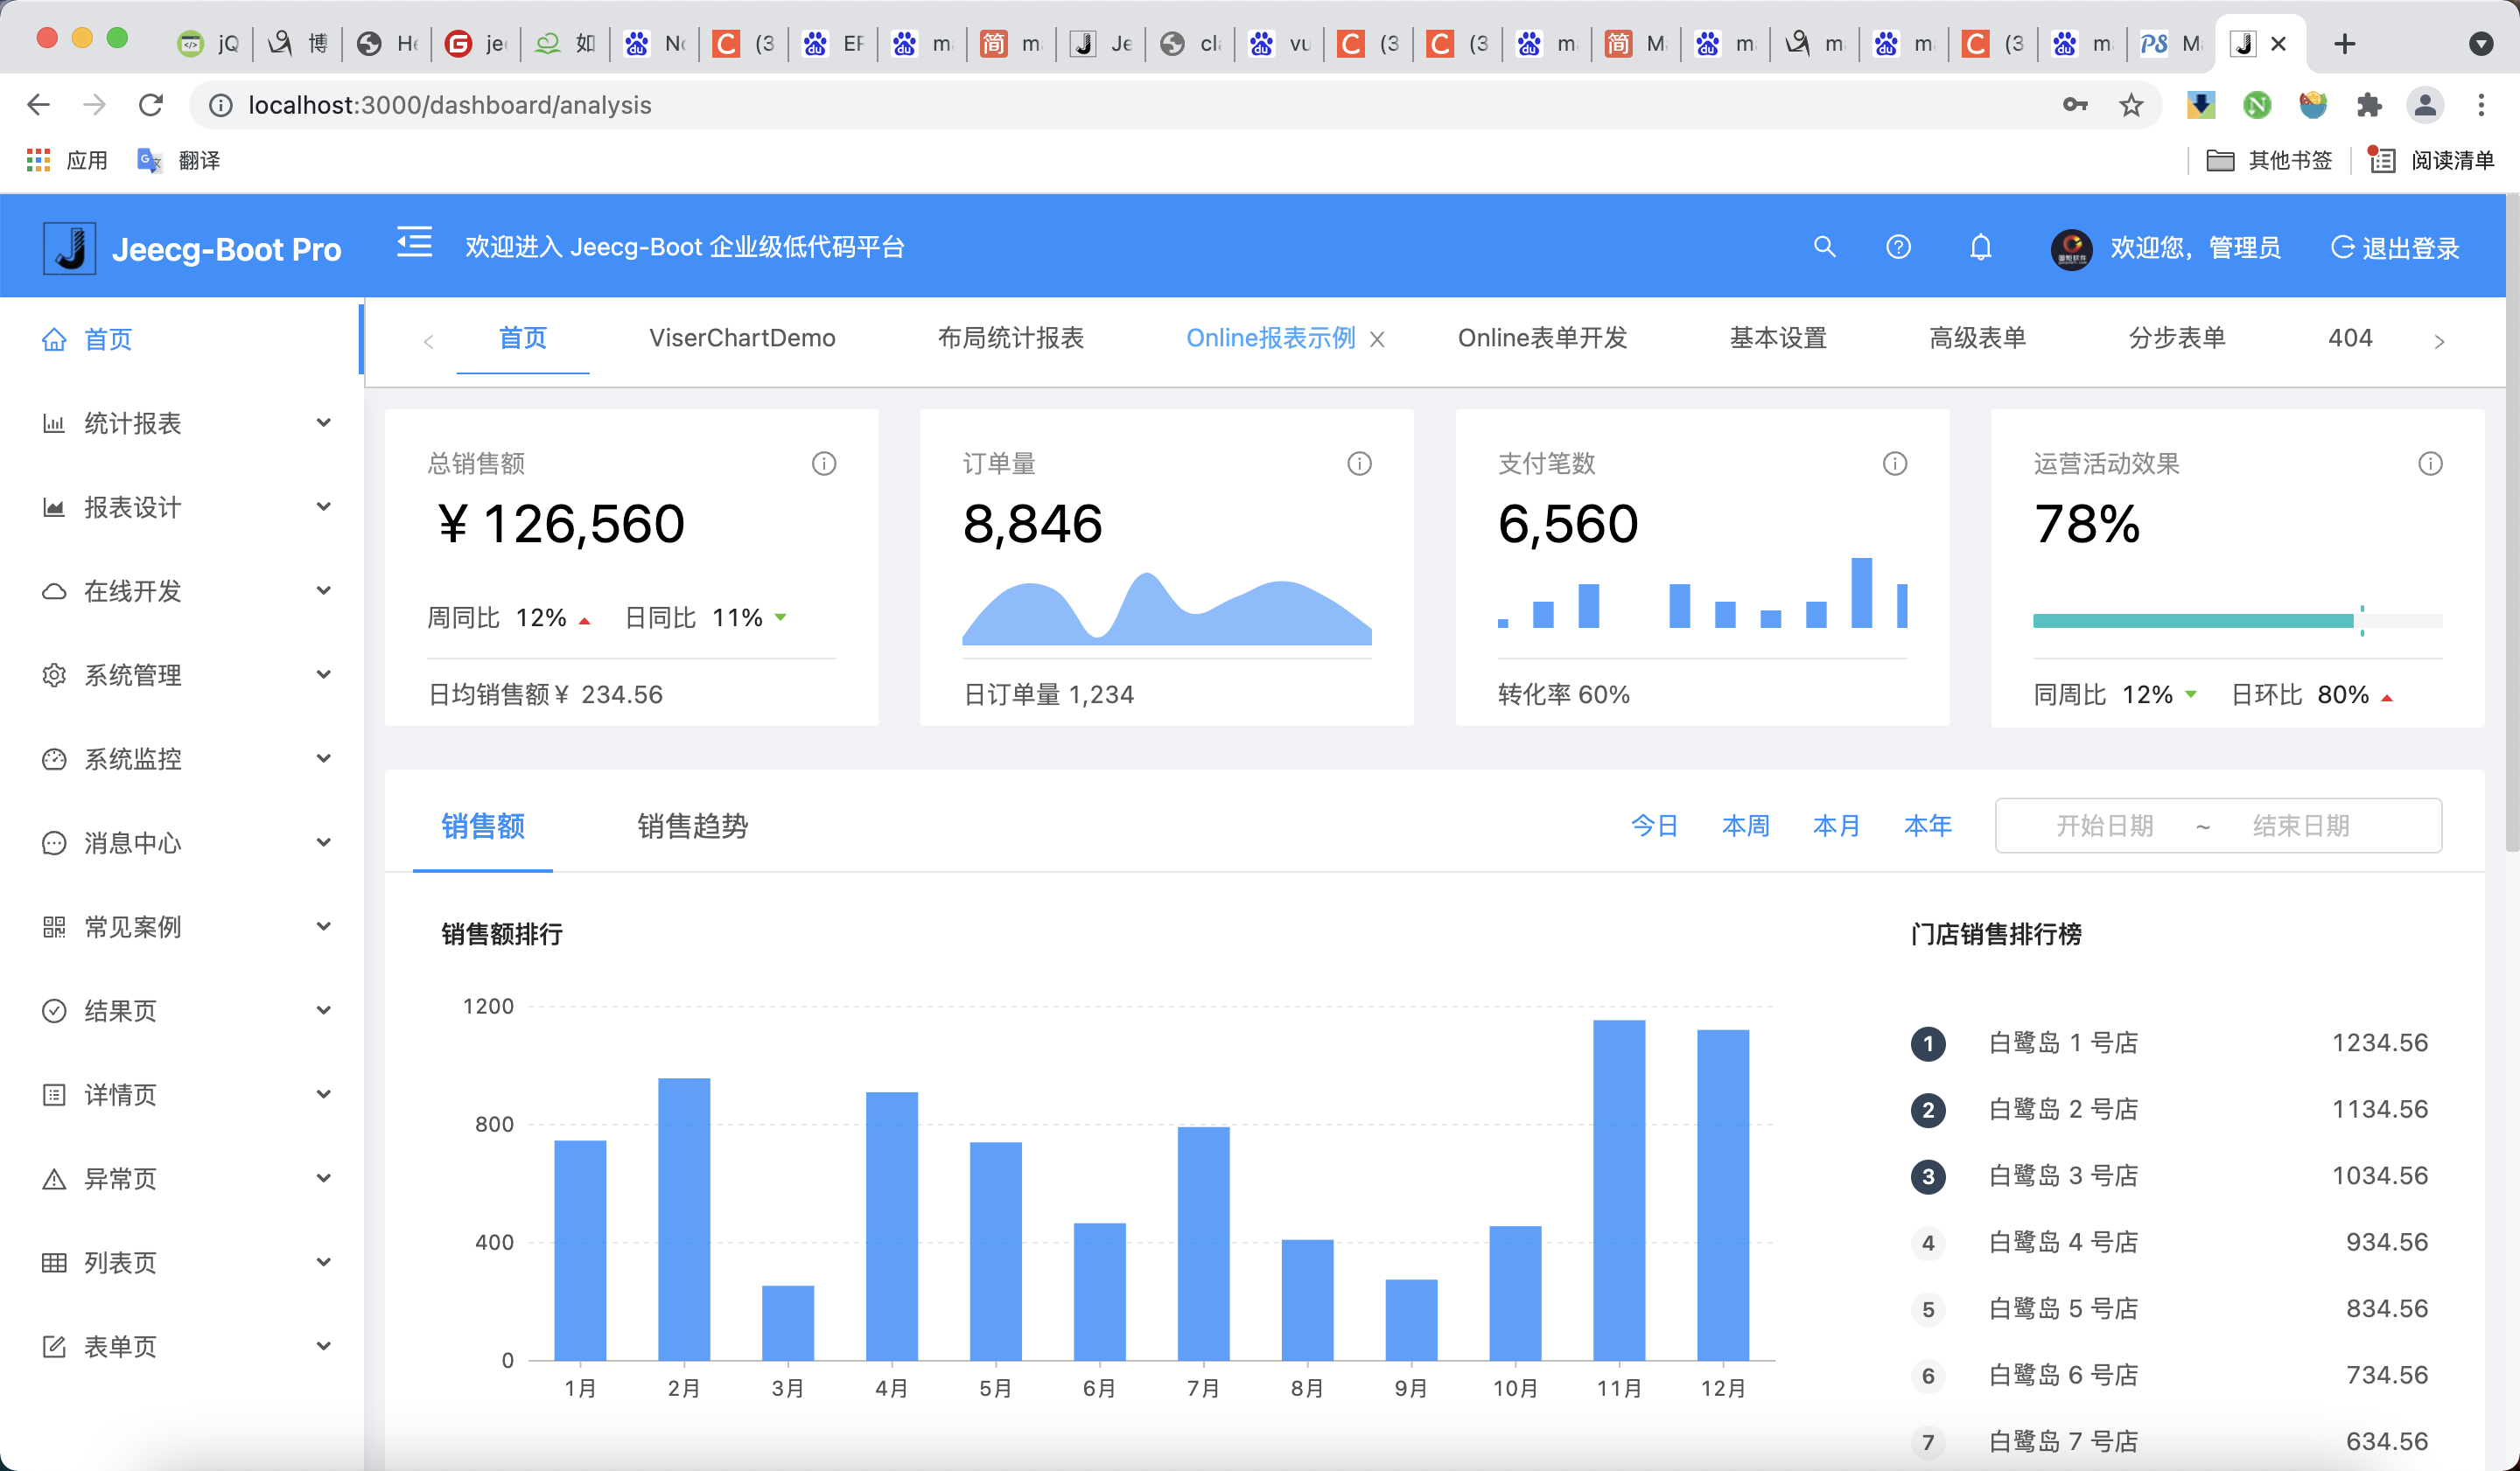Screen dimensions: 2520x1471
Task: Open the header search icon
Action: (1824, 247)
